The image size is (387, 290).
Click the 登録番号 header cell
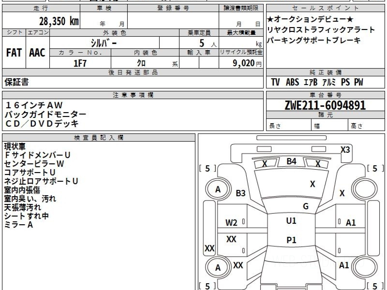[x=173, y=8]
